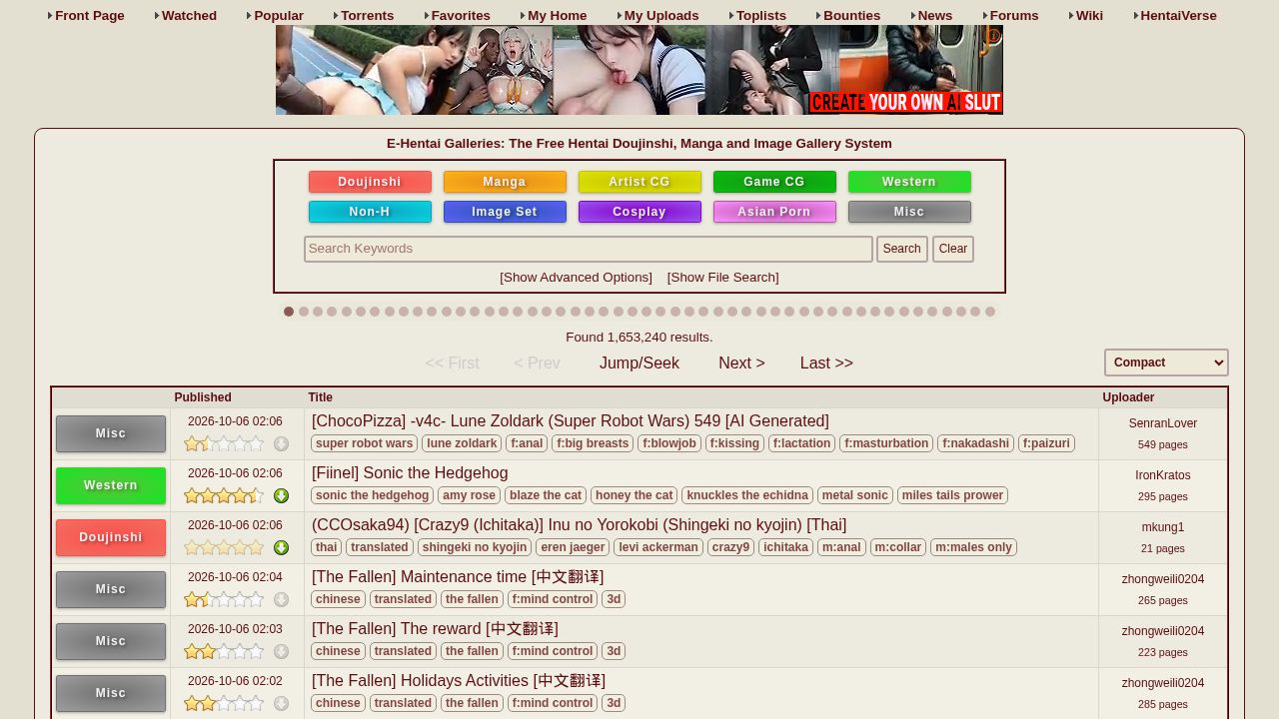The width and height of the screenshot is (1279, 719).
Task: Select the last pagination dot in row
Action: (x=990, y=312)
